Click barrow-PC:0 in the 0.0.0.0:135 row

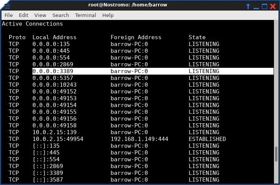tap(129, 44)
